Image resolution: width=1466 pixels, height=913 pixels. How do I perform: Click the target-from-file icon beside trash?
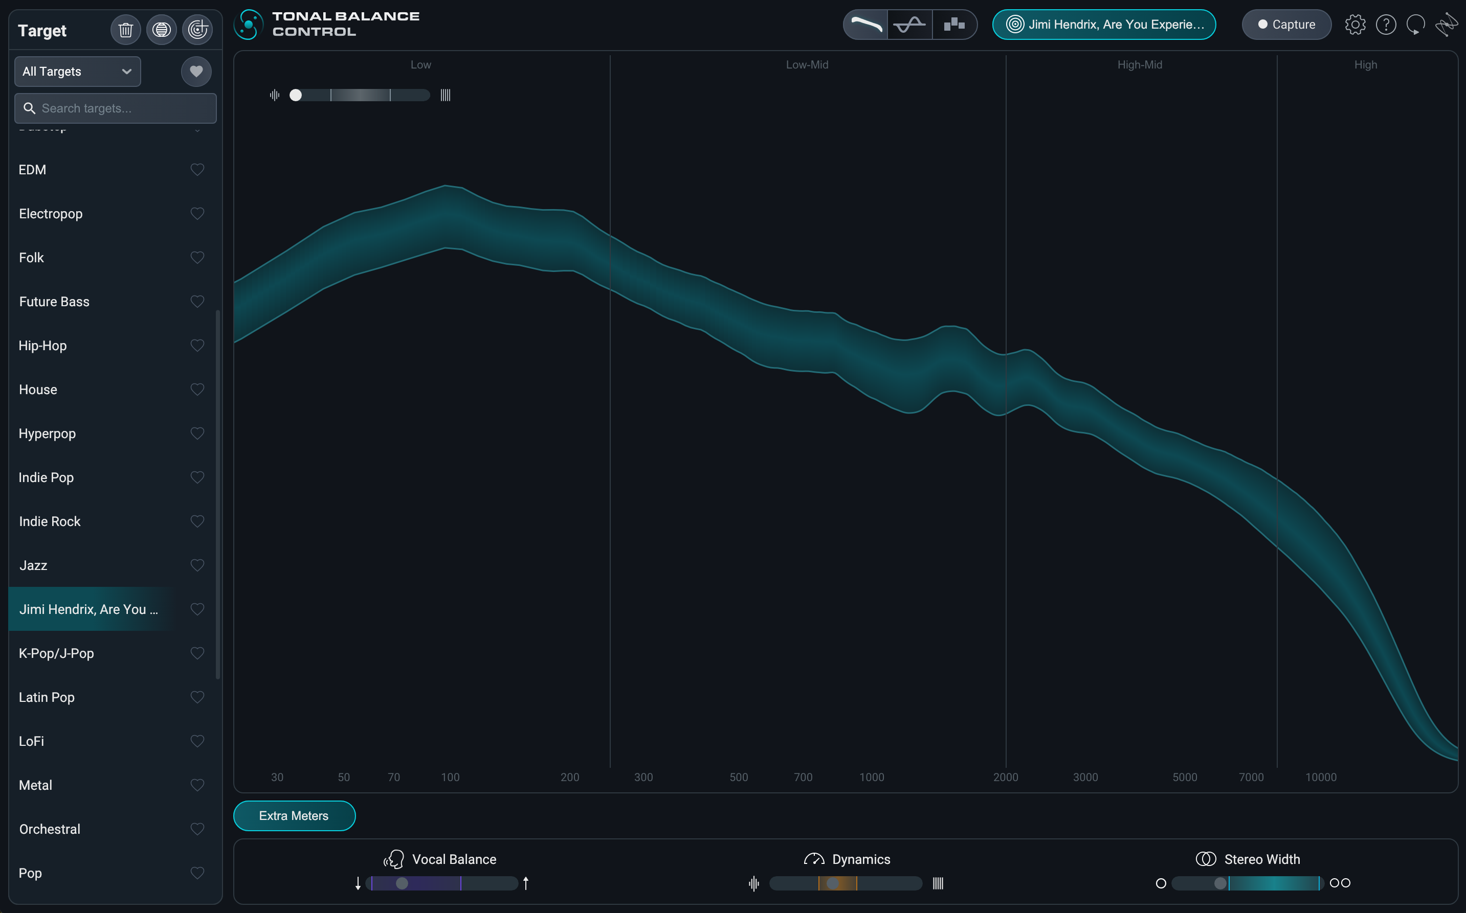click(x=161, y=30)
